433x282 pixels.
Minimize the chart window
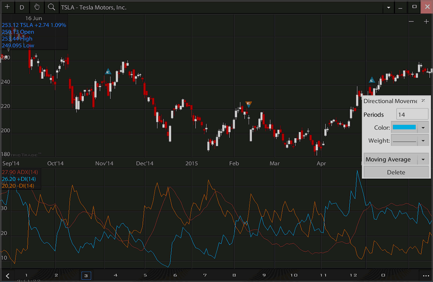coord(400,8)
